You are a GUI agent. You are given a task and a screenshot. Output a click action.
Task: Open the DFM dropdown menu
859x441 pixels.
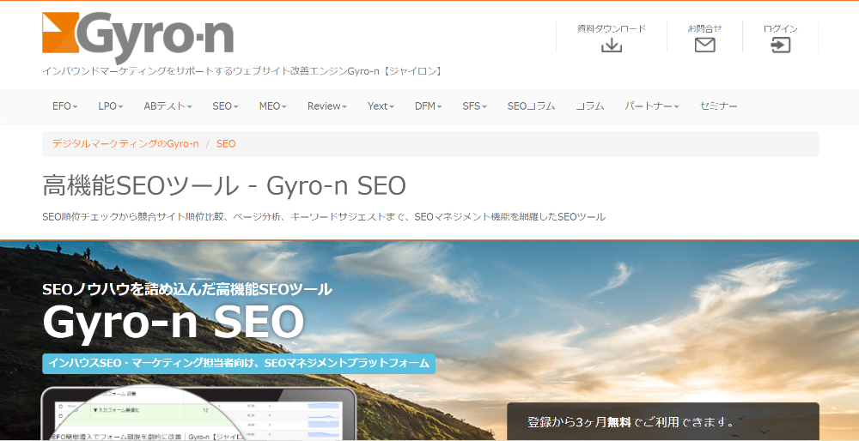[x=428, y=106]
